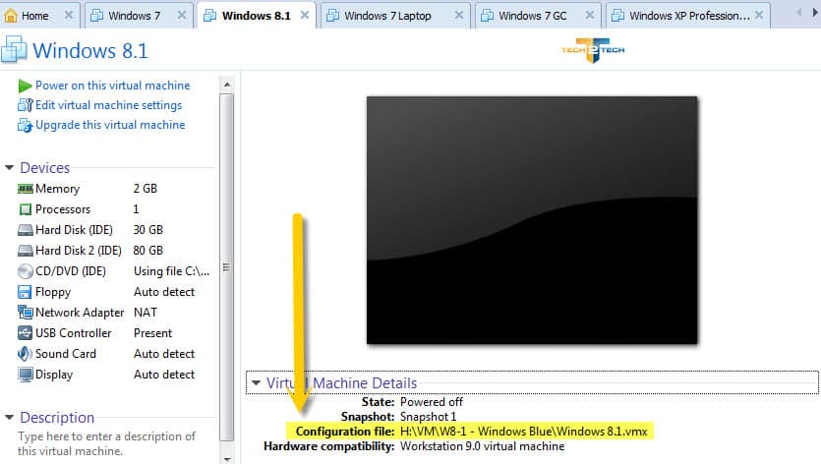821x464 pixels.
Task: Click the Upgrade virtual machine icon
Action: click(x=25, y=125)
